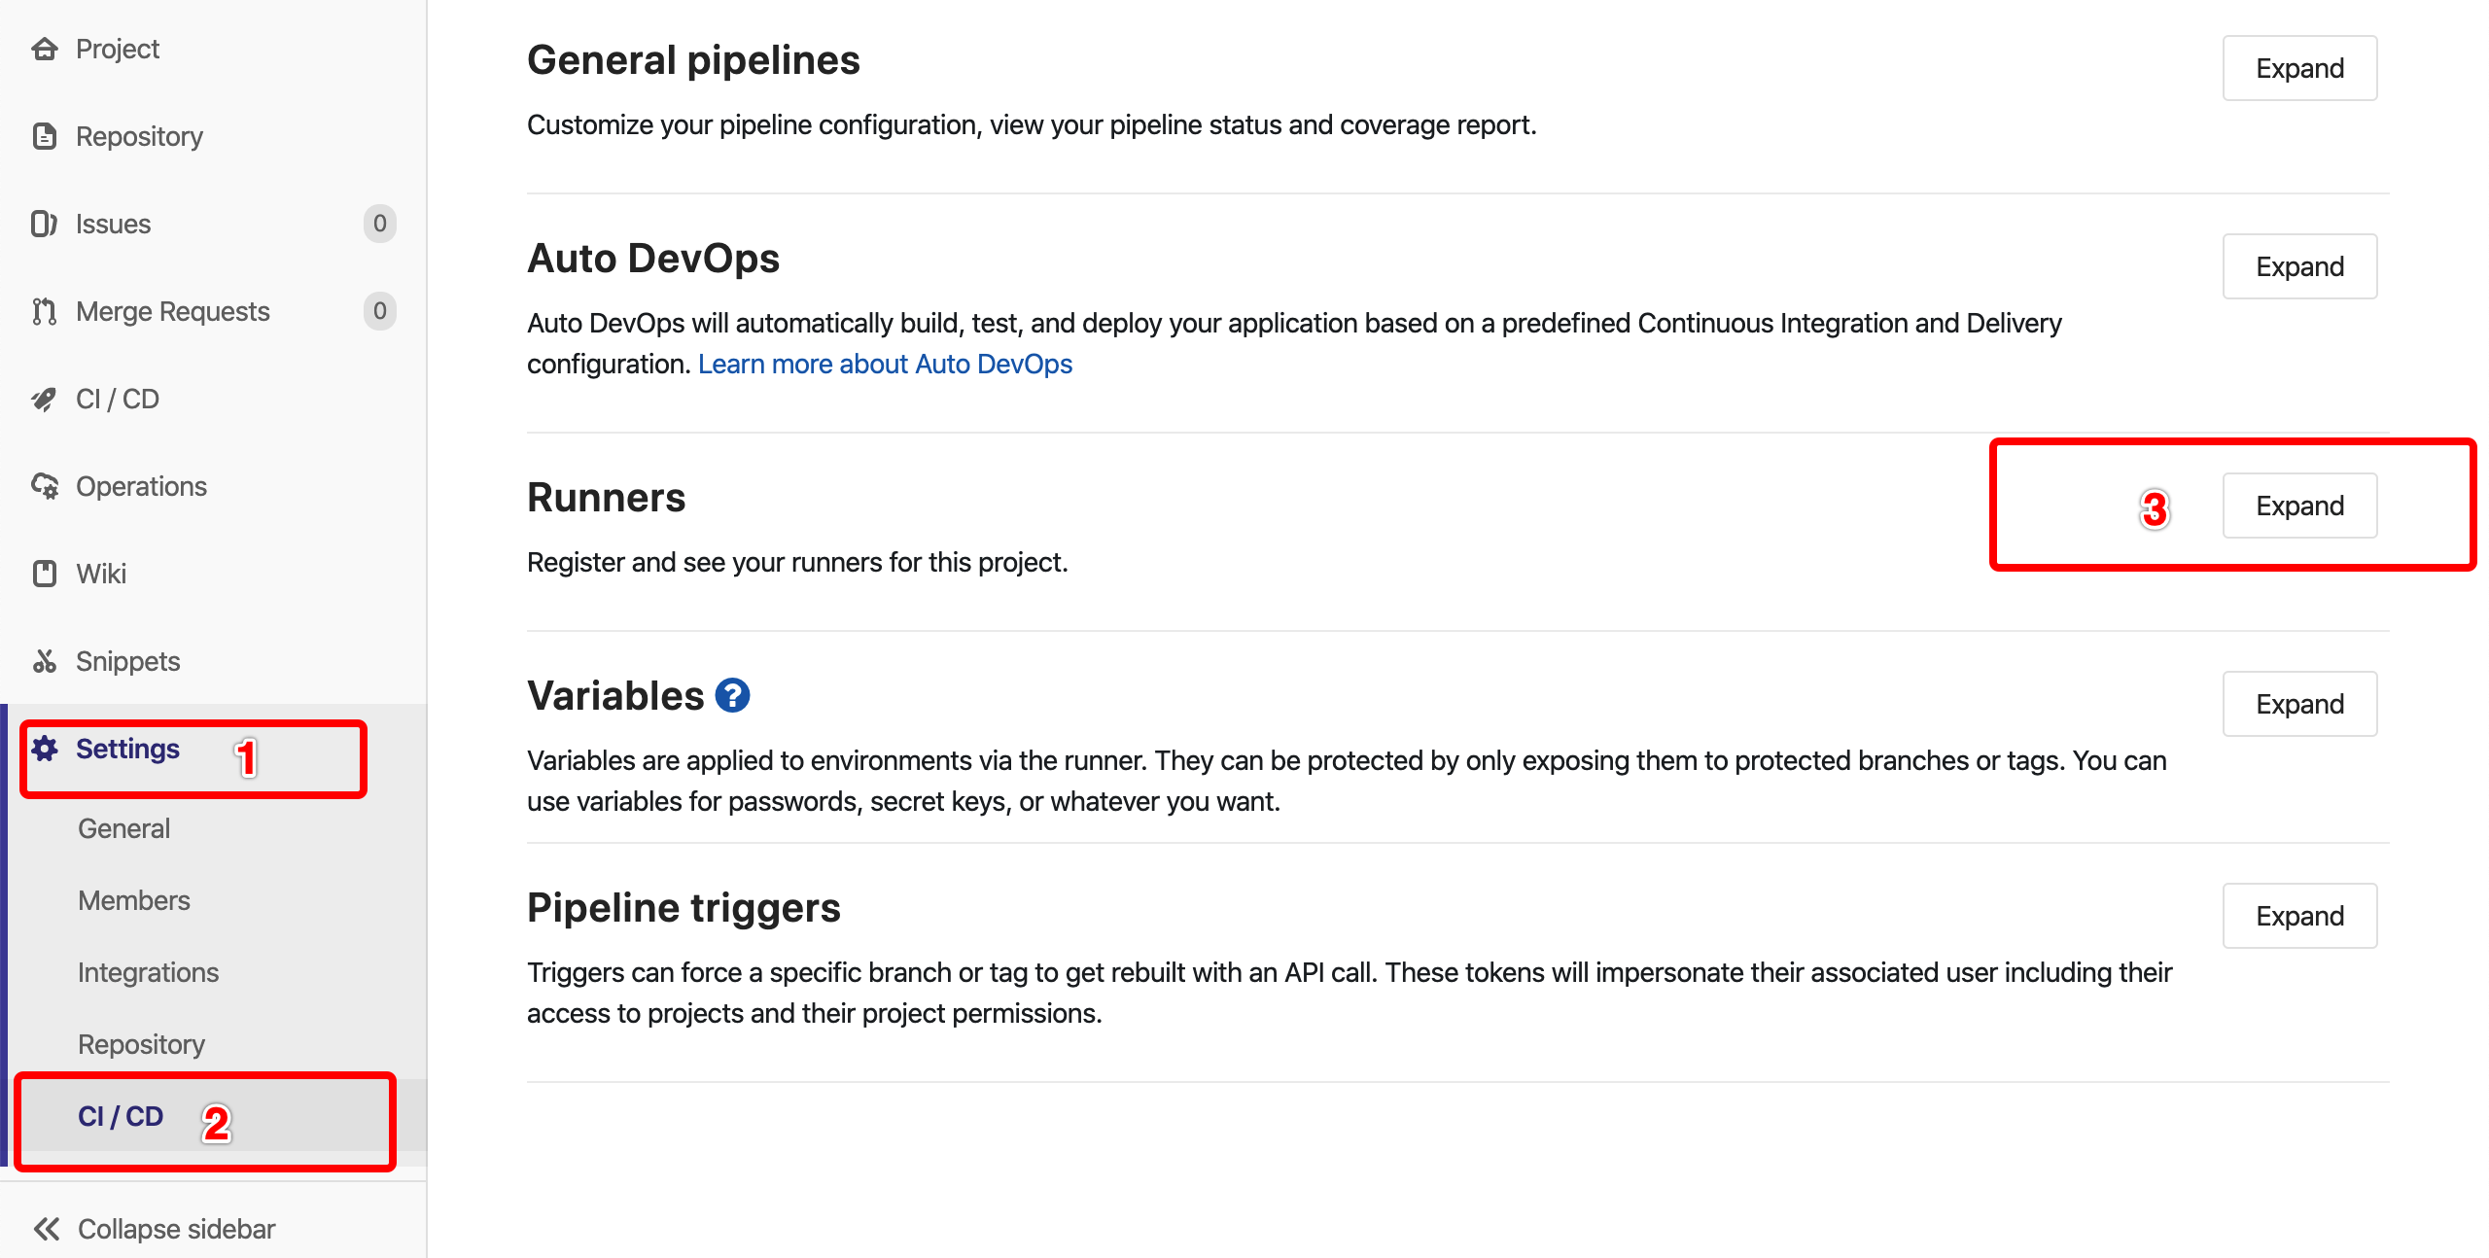
Task: Click the Wiki book icon
Action: [45, 574]
